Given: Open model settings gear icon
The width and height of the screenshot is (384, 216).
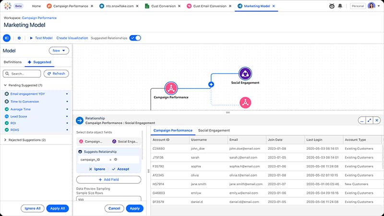Looking at the screenshot, I should pyautogui.click(x=19, y=38).
